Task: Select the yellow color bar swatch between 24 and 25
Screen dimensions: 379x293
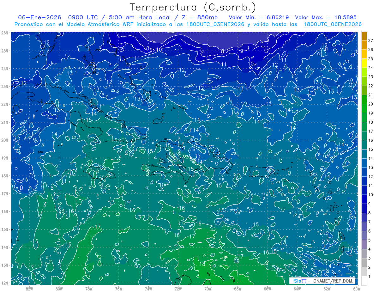Action: point(364,63)
